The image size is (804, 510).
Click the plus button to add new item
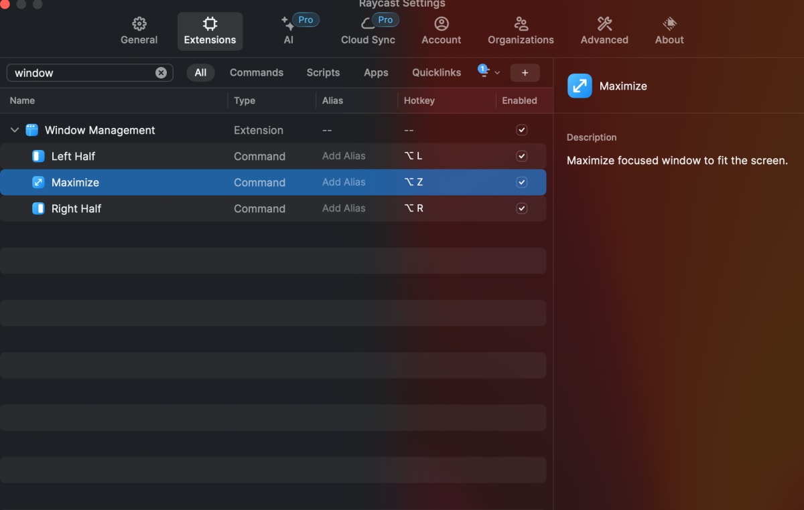pyautogui.click(x=525, y=72)
